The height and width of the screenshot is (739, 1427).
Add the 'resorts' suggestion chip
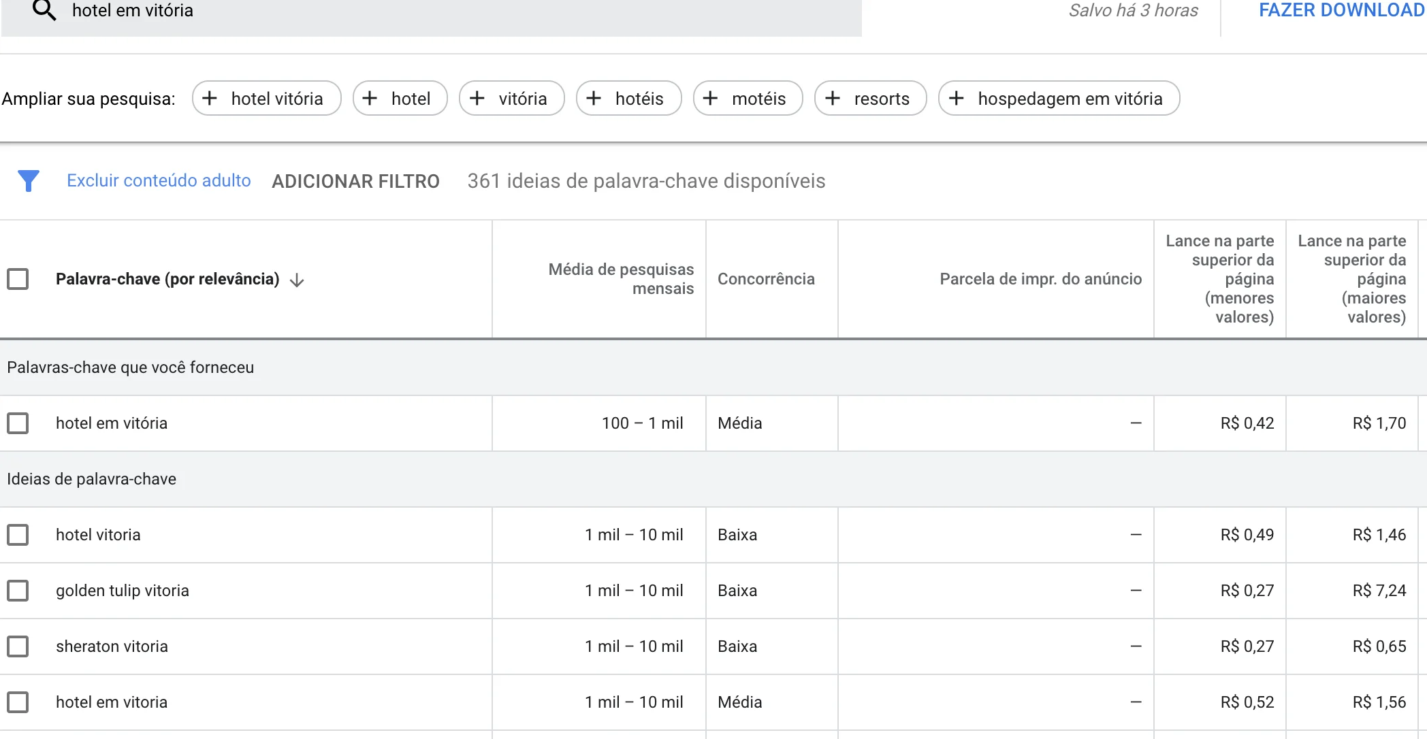[870, 99]
